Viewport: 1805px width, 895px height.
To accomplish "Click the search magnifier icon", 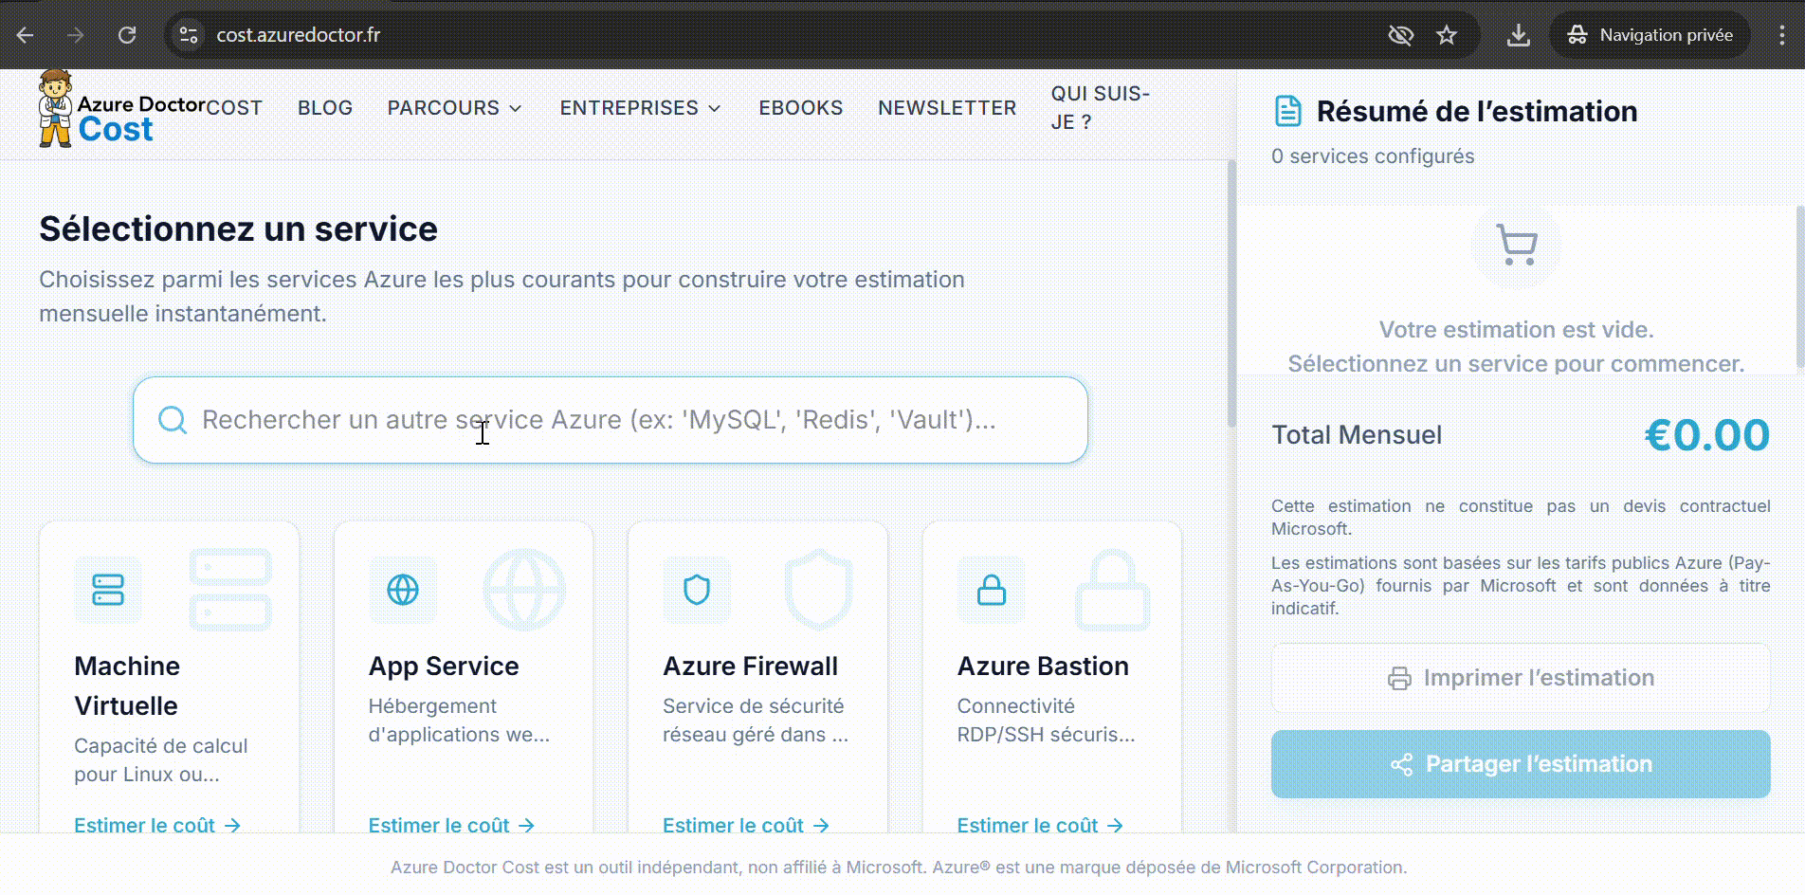I will click(x=173, y=420).
